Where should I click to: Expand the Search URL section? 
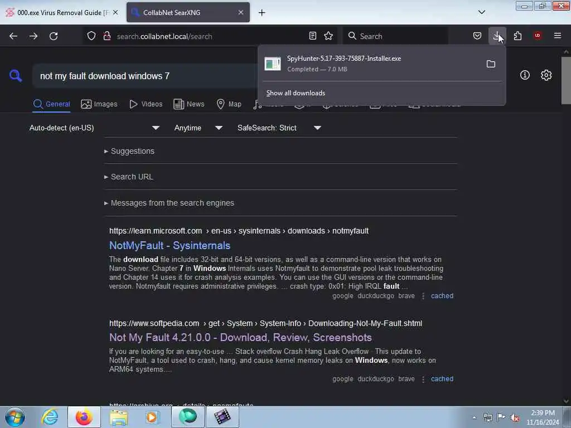[129, 177]
